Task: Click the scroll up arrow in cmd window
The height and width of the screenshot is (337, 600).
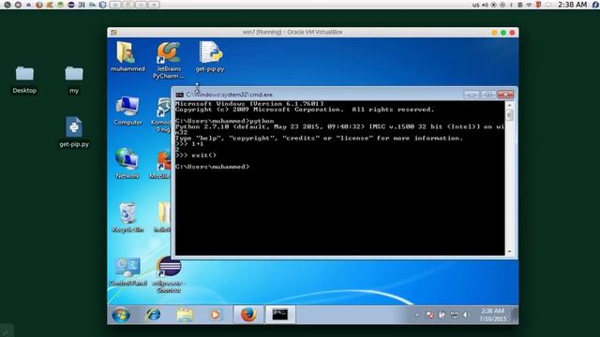Action: [x=509, y=105]
